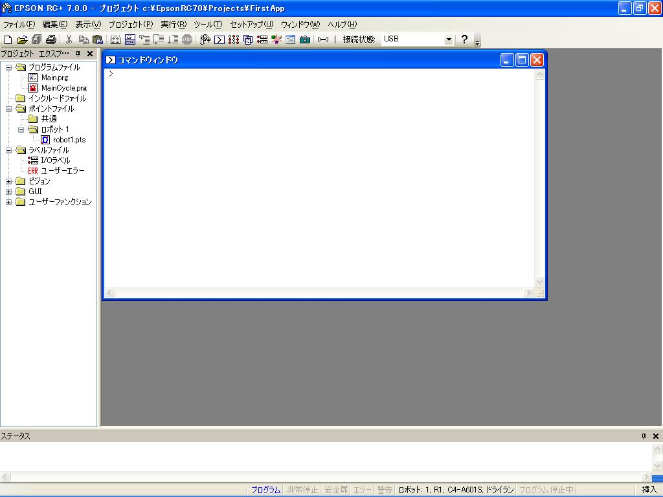Close the ステータス panel
Screen dimensions: 663x497
656,436
